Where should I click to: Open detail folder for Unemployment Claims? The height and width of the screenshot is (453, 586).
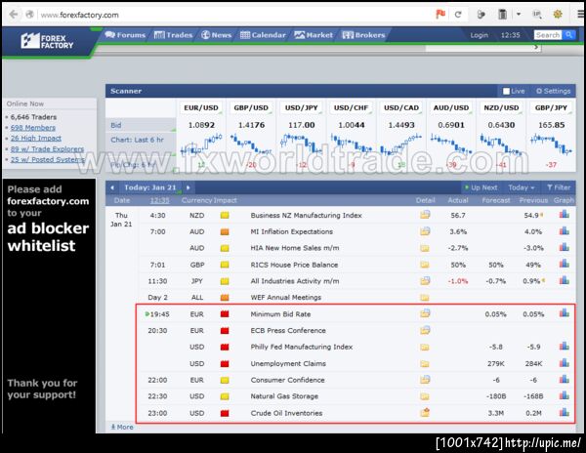(425, 363)
